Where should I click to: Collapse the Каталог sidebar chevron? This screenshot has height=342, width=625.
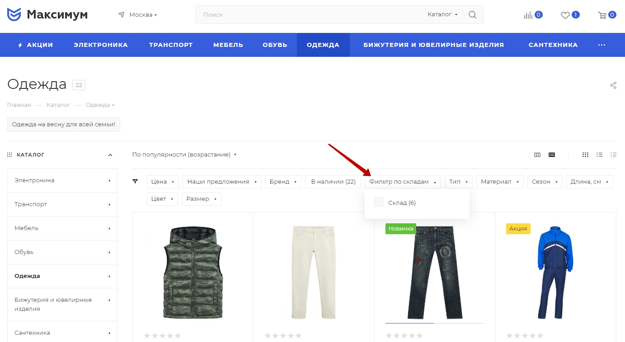pos(110,155)
